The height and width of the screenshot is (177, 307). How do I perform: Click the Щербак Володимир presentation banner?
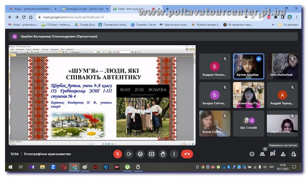pos(153,37)
